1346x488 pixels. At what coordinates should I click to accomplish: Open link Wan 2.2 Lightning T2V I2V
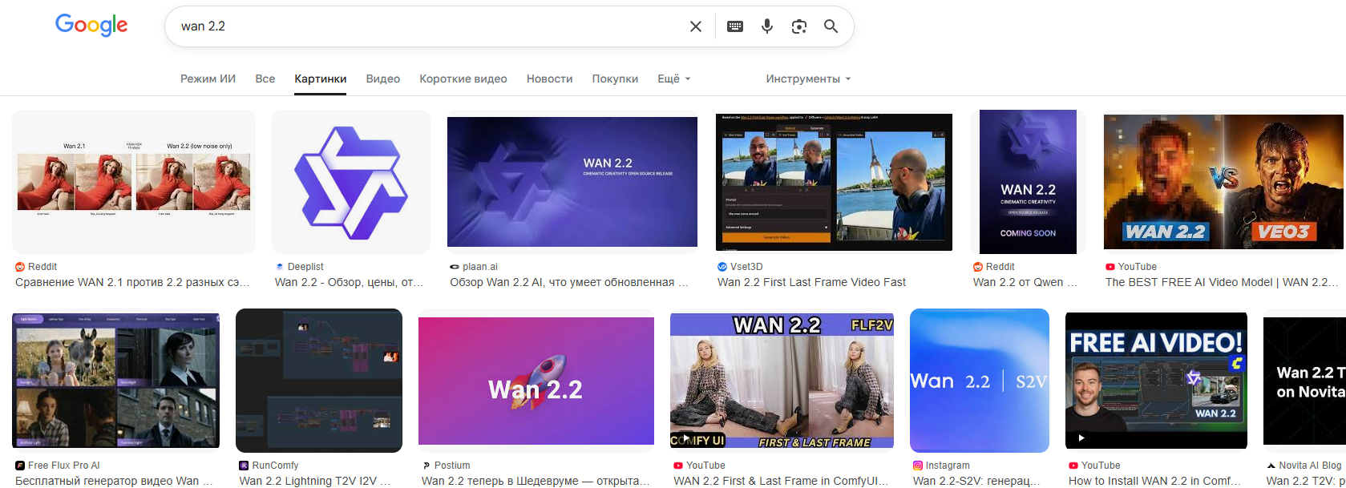315,481
